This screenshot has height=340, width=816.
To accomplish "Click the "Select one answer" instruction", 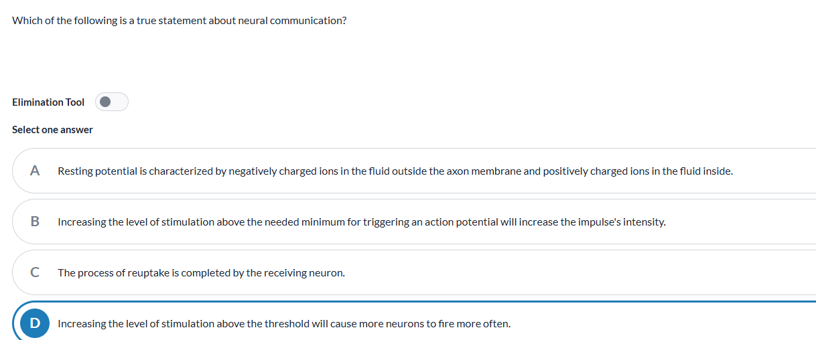I will tap(52, 130).
